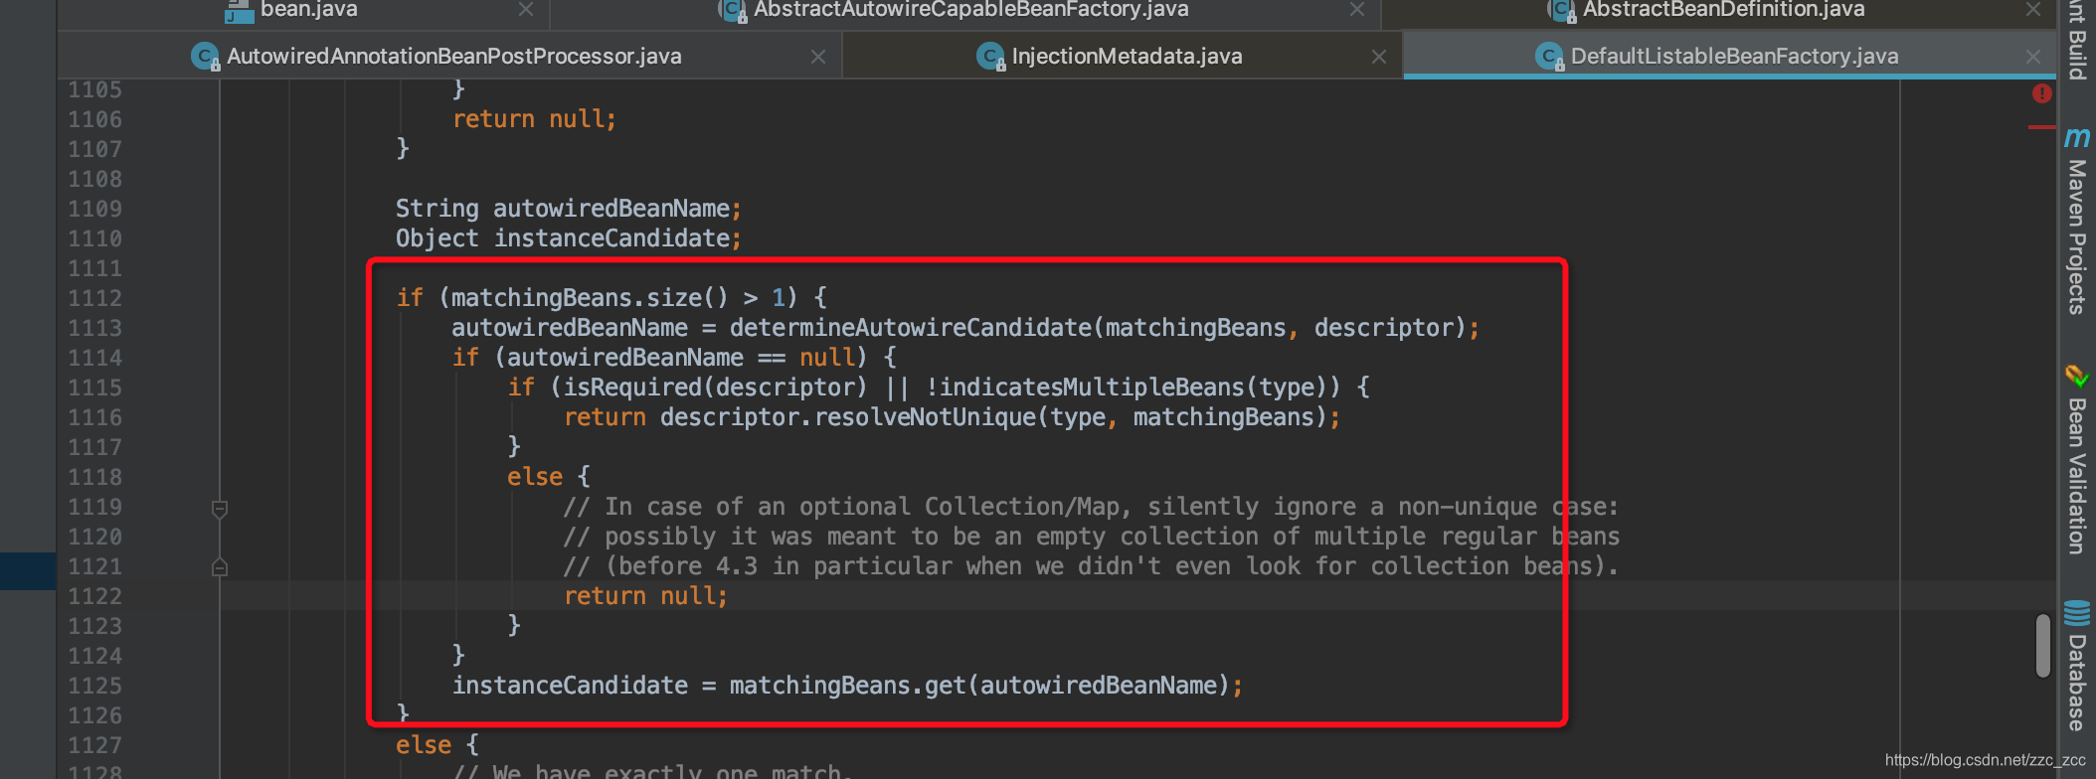Click the file icon on bean.java tab

point(239,10)
